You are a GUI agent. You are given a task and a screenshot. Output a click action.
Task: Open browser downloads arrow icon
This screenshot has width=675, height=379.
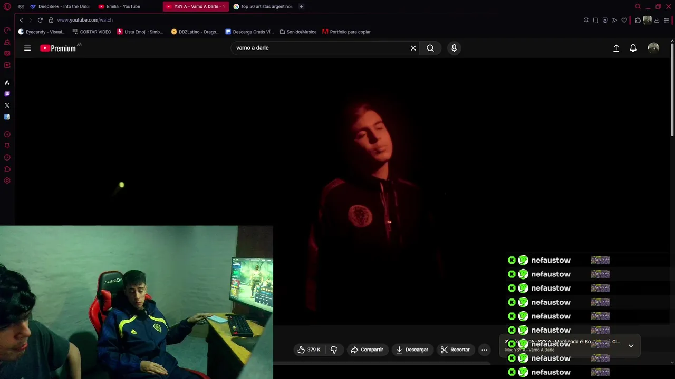[x=657, y=20]
